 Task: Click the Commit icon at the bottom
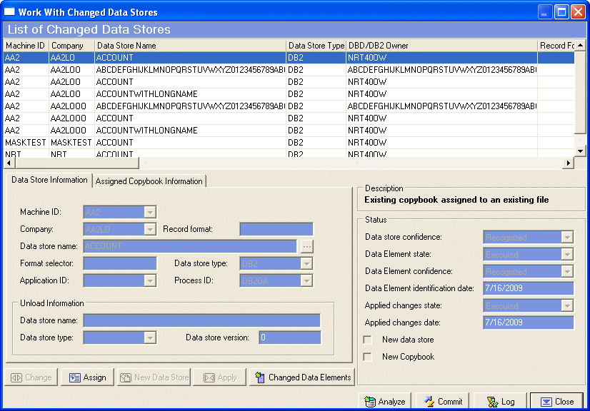coord(429,401)
